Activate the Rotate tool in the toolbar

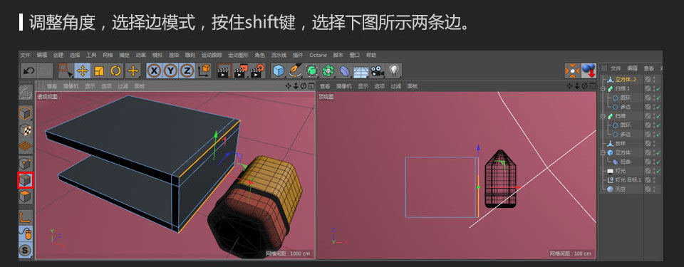(x=116, y=70)
